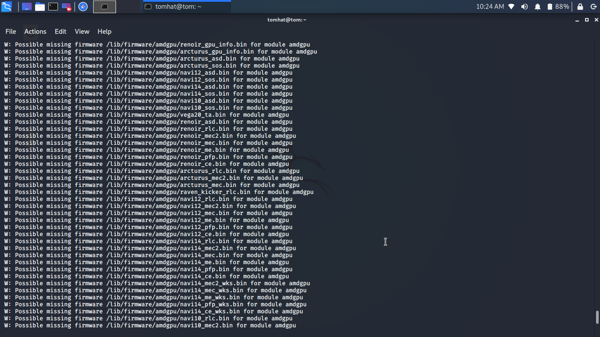This screenshot has height=337, width=600.
Task: Show notifications via bell icon
Action: (538, 7)
